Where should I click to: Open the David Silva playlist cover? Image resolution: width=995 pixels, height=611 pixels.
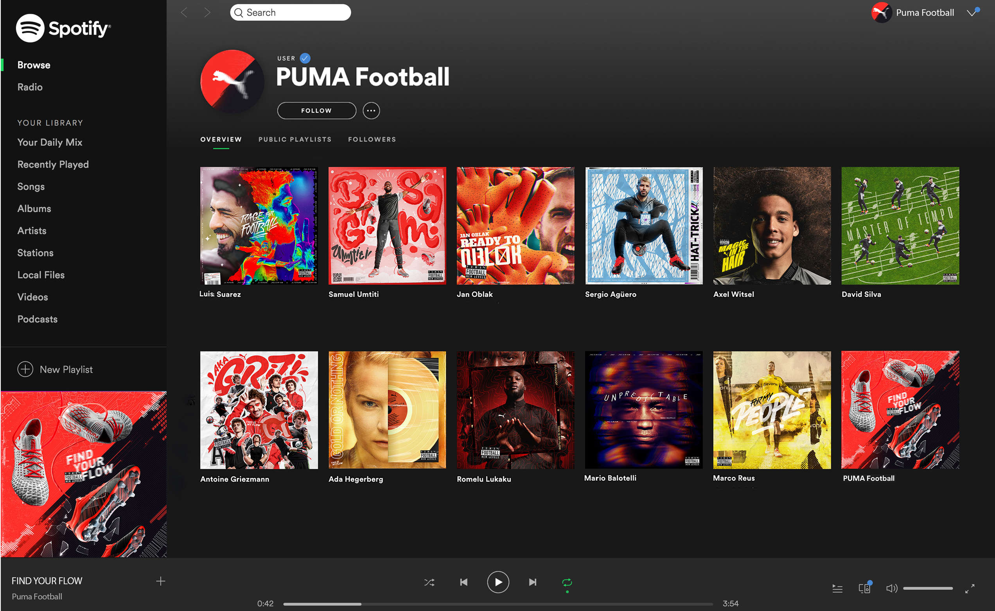point(900,226)
